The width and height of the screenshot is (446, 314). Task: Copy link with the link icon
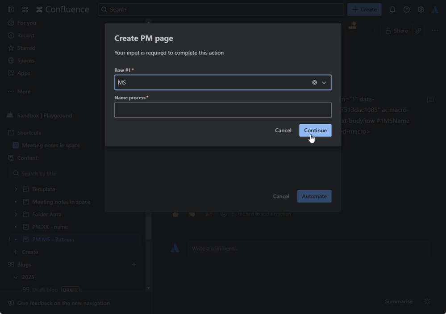point(418,31)
